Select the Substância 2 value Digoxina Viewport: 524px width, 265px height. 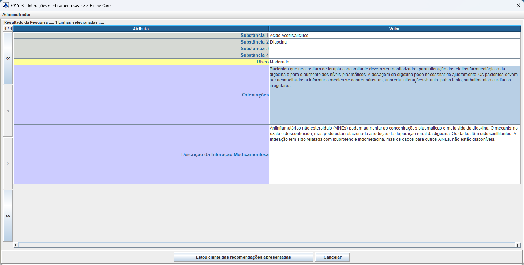point(394,42)
